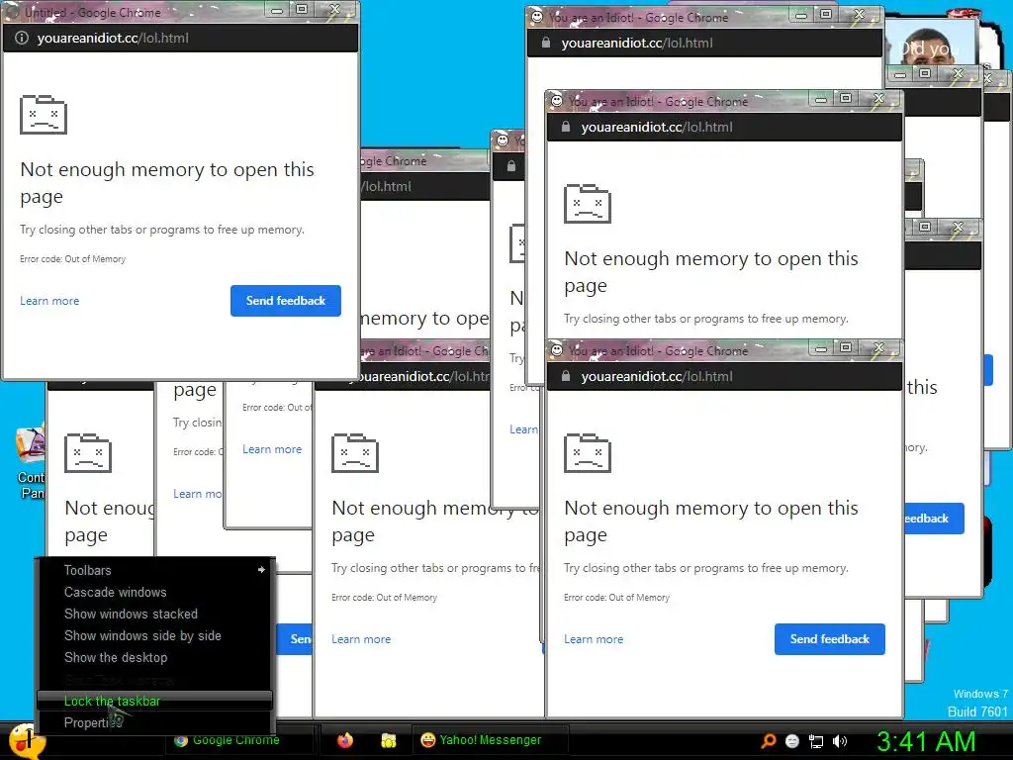Click padlock in Idiot window with full Send feedback
This screenshot has height=760, width=1013.
(565, 376)
